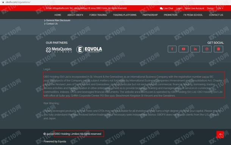Open the FOREX TRADING menu
This screenshot has width=231, height=145.
(x=98, y=15)
